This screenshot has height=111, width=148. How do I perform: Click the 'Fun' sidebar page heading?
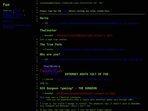point(6,5)
